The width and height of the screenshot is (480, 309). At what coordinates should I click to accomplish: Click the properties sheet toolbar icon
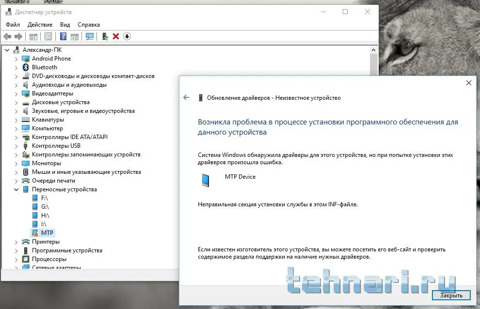coord(48,36)
